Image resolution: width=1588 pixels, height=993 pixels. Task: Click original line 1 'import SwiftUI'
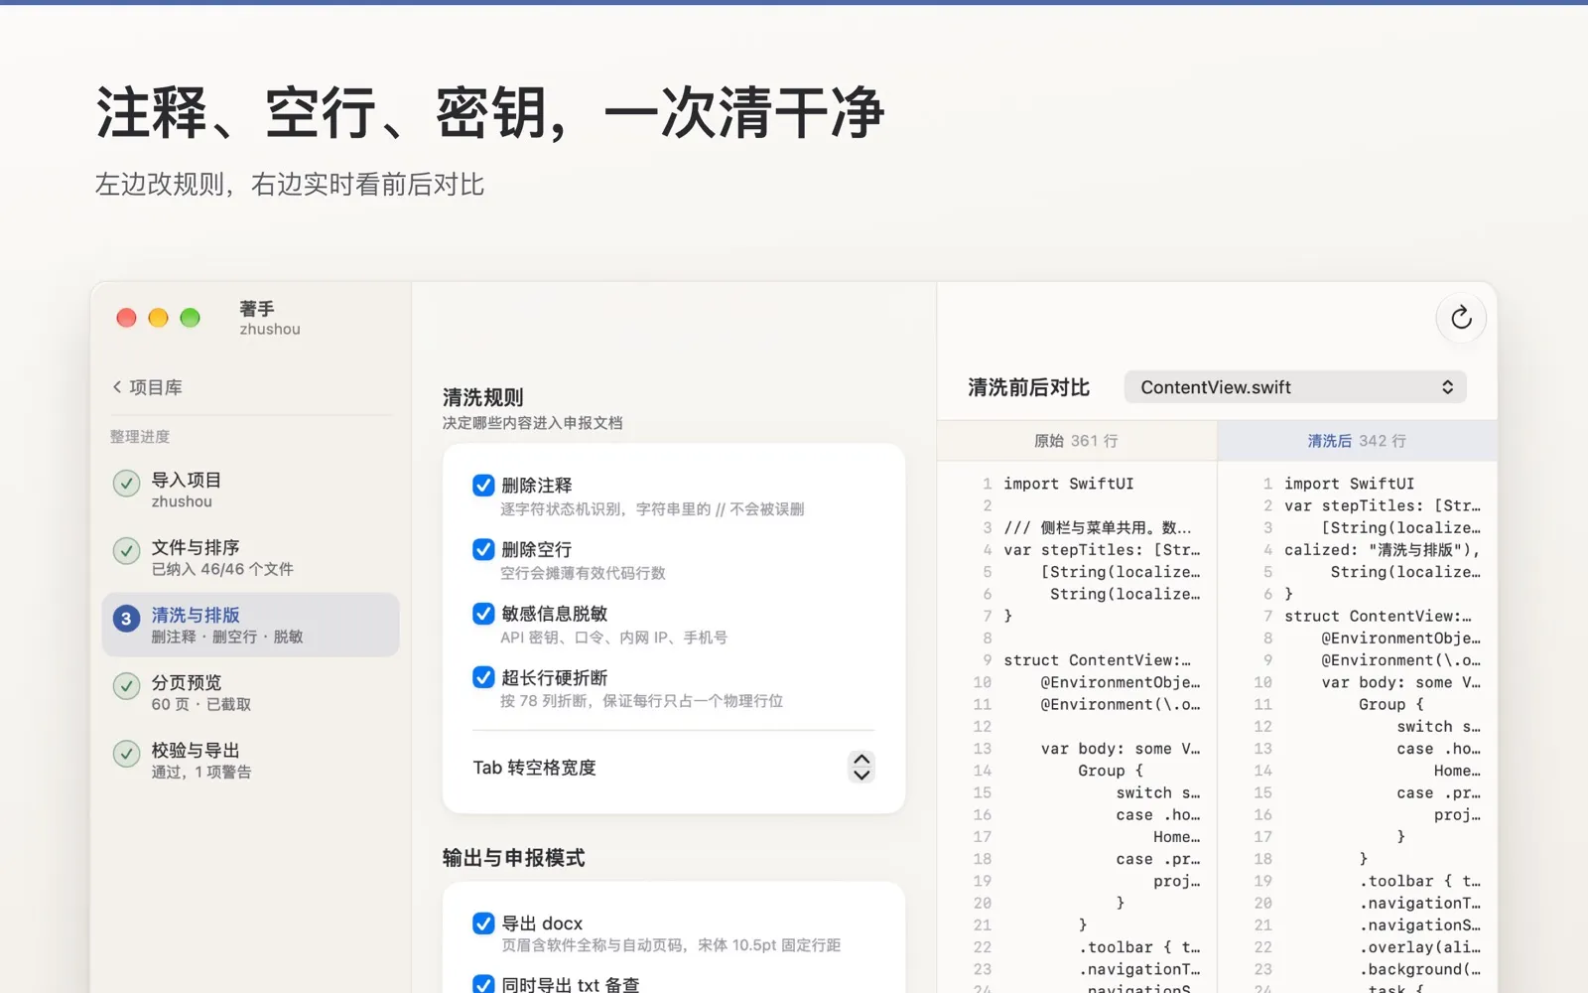point(1068,484)
